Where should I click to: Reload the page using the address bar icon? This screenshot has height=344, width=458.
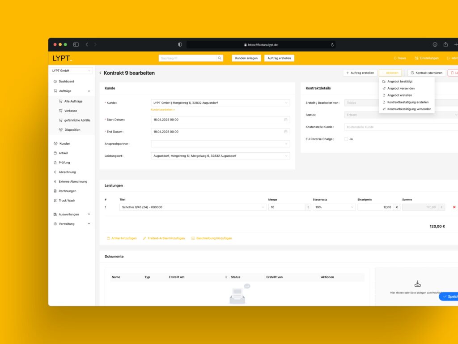(x=332, y=45)
